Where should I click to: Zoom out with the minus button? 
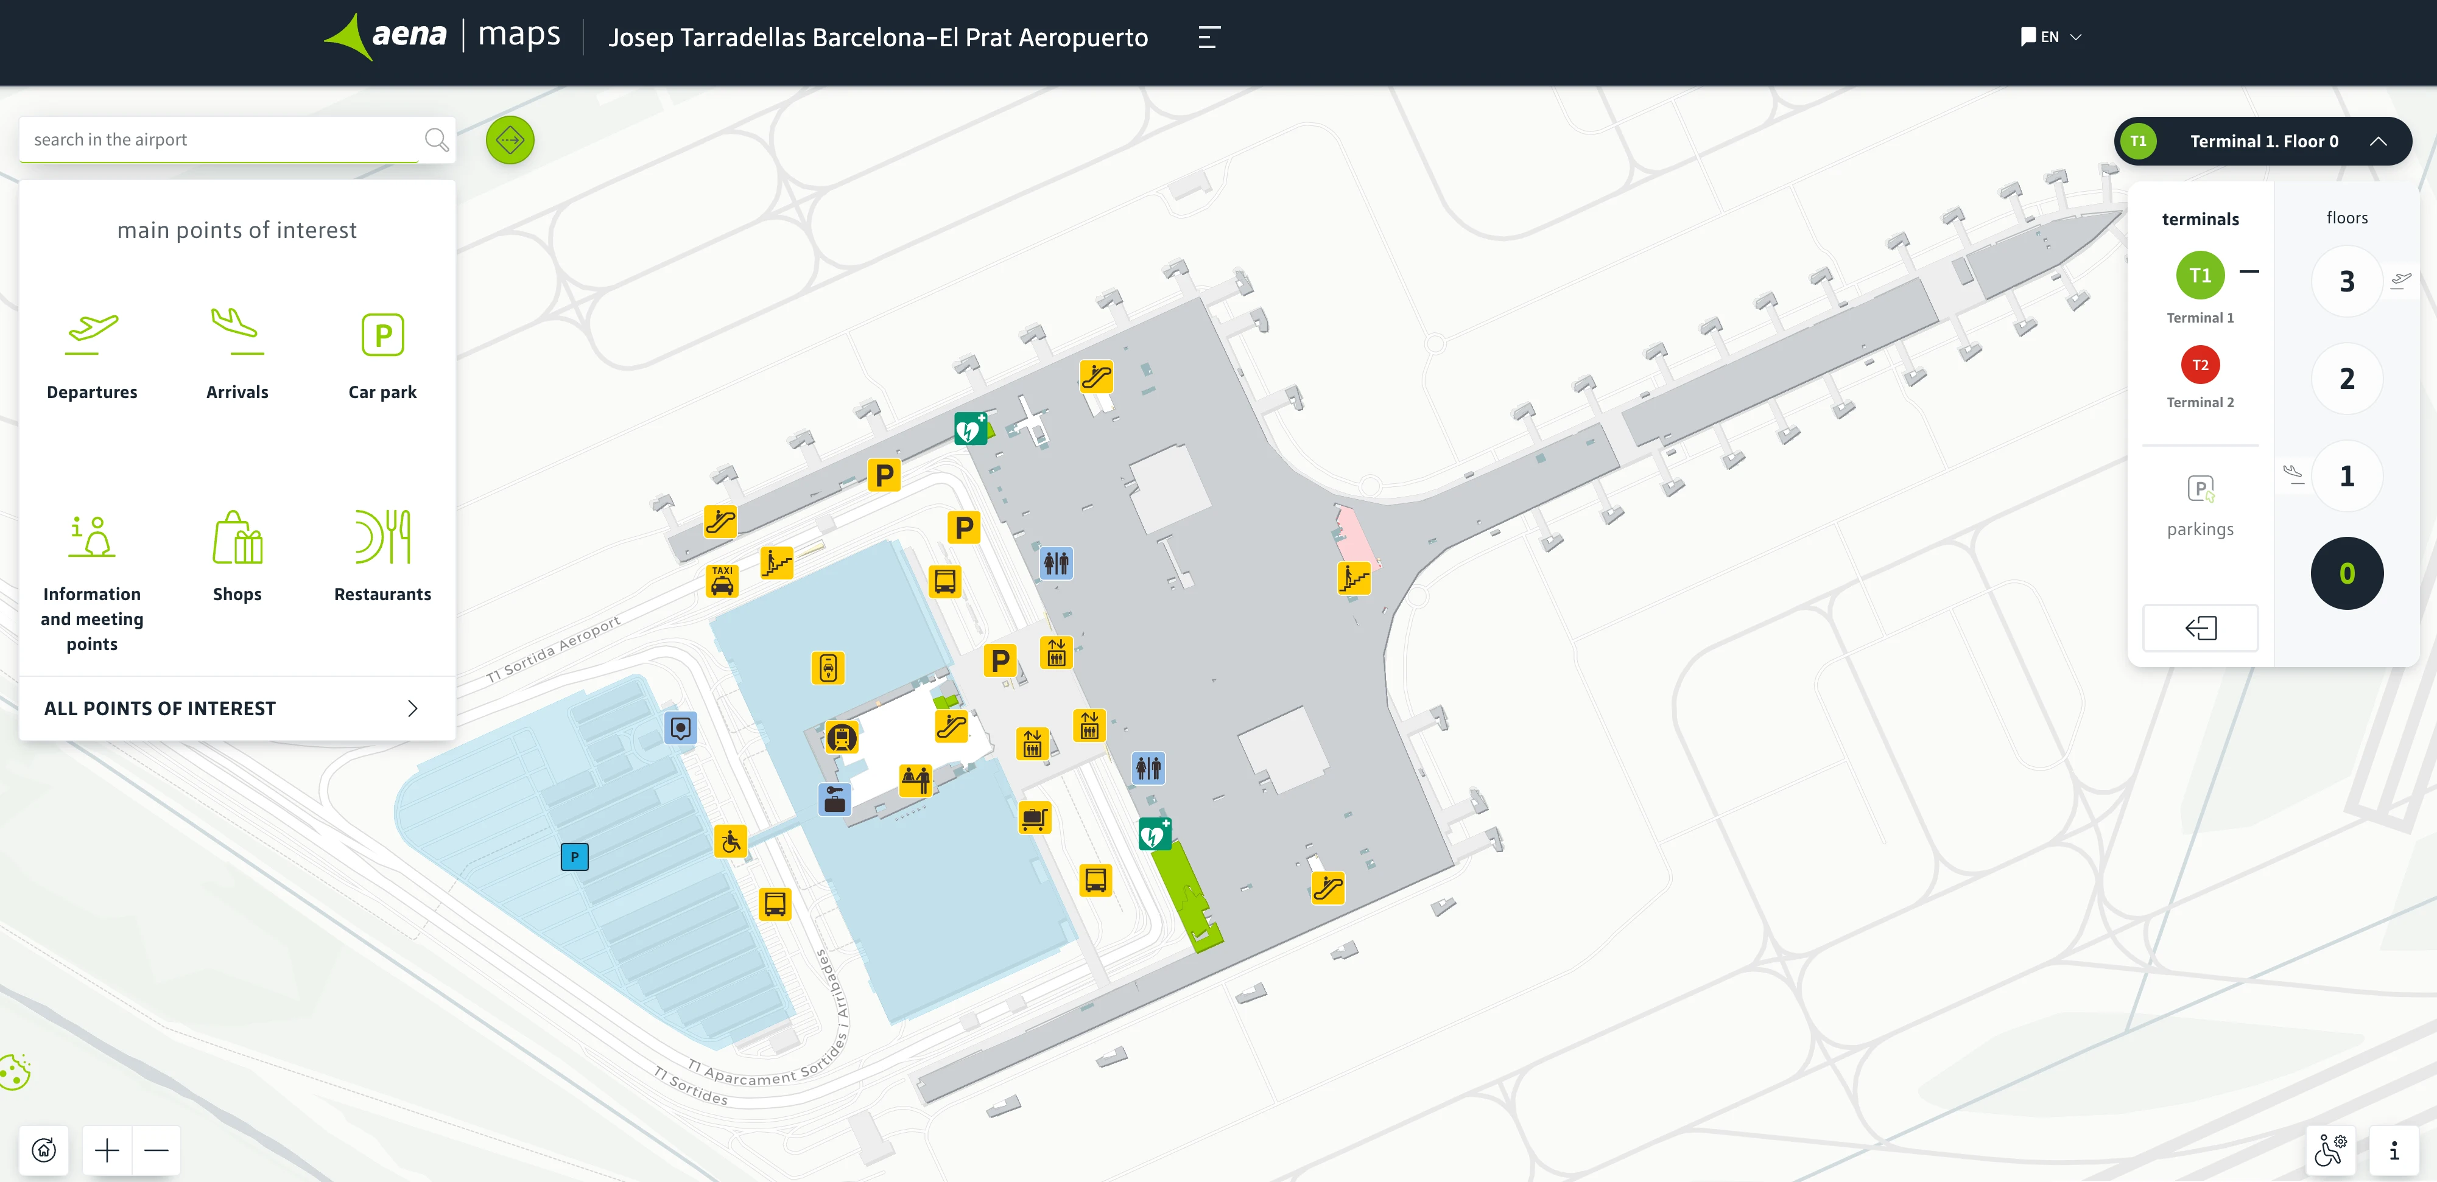click(156, 1150)
